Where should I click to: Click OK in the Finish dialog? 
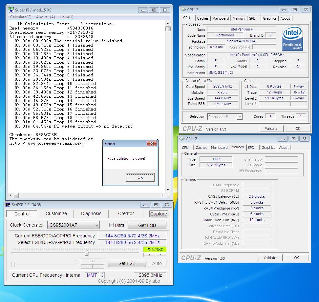[x=140, y=177]
